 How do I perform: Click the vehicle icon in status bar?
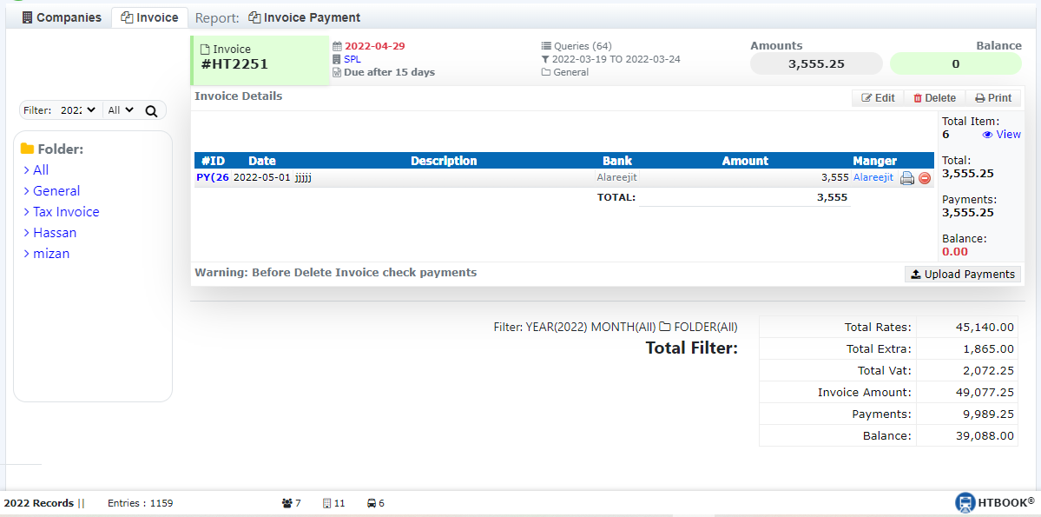(372, 503)
